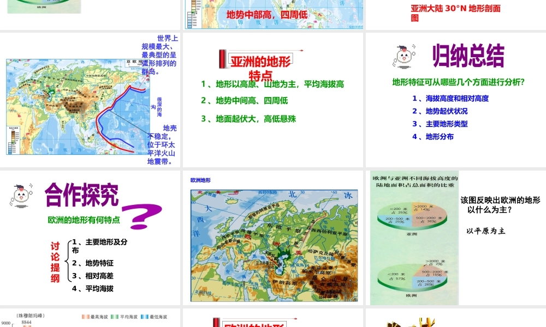Open the Europe-Asia pie chart slide

[x=456, y=238]
